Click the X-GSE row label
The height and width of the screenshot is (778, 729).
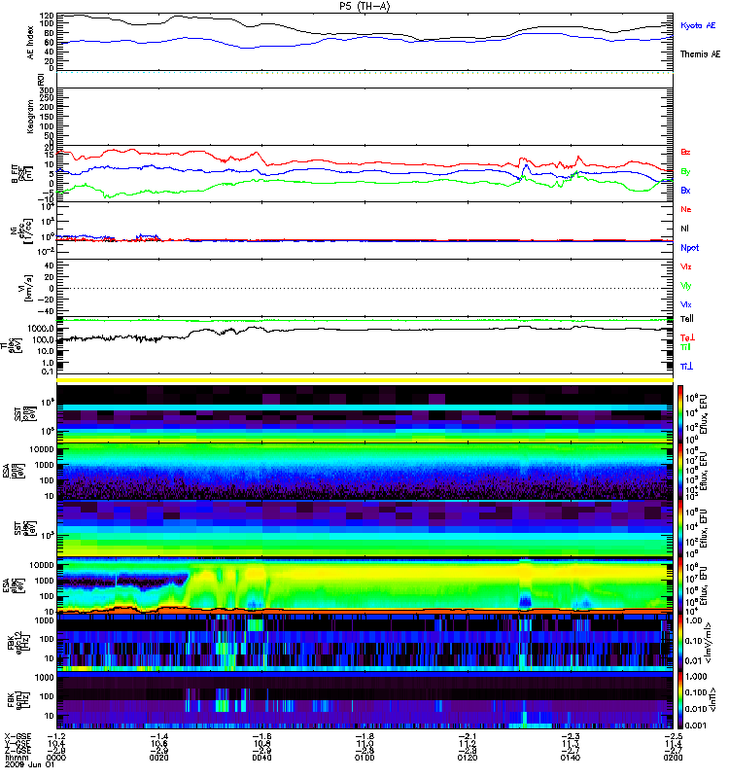tap(17, 737)
